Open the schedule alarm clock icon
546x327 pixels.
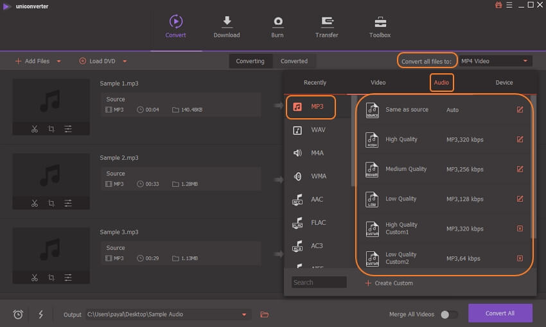[18, 314]
